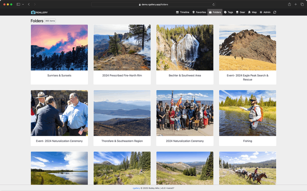
Task: Open the Tags page
Action: (228, 12)
